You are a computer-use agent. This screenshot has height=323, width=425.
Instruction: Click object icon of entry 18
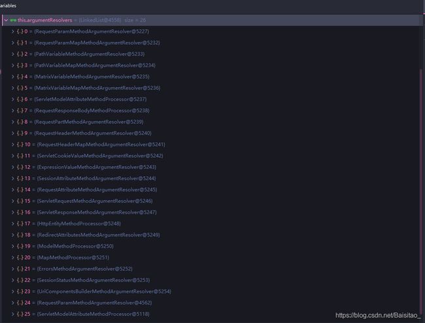(20, 235)
